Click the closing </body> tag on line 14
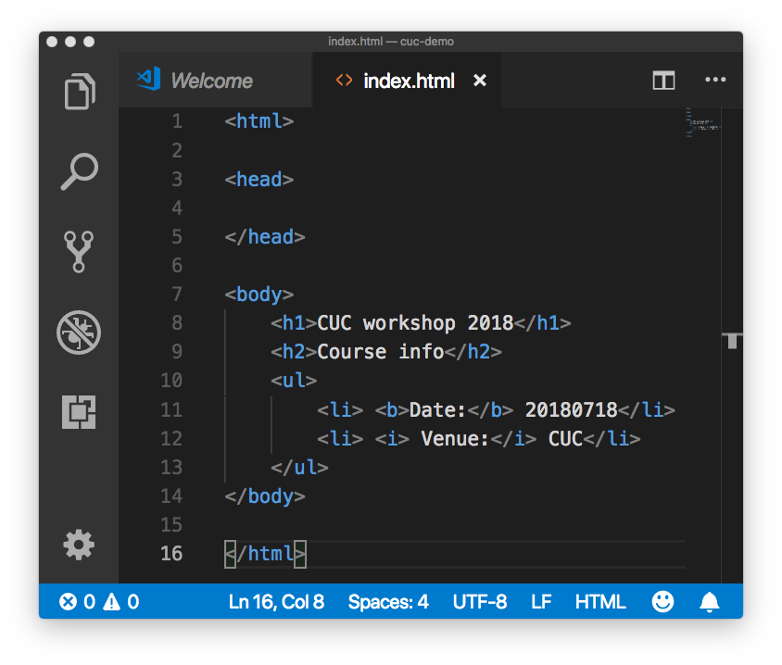 [x=265, y=496]
